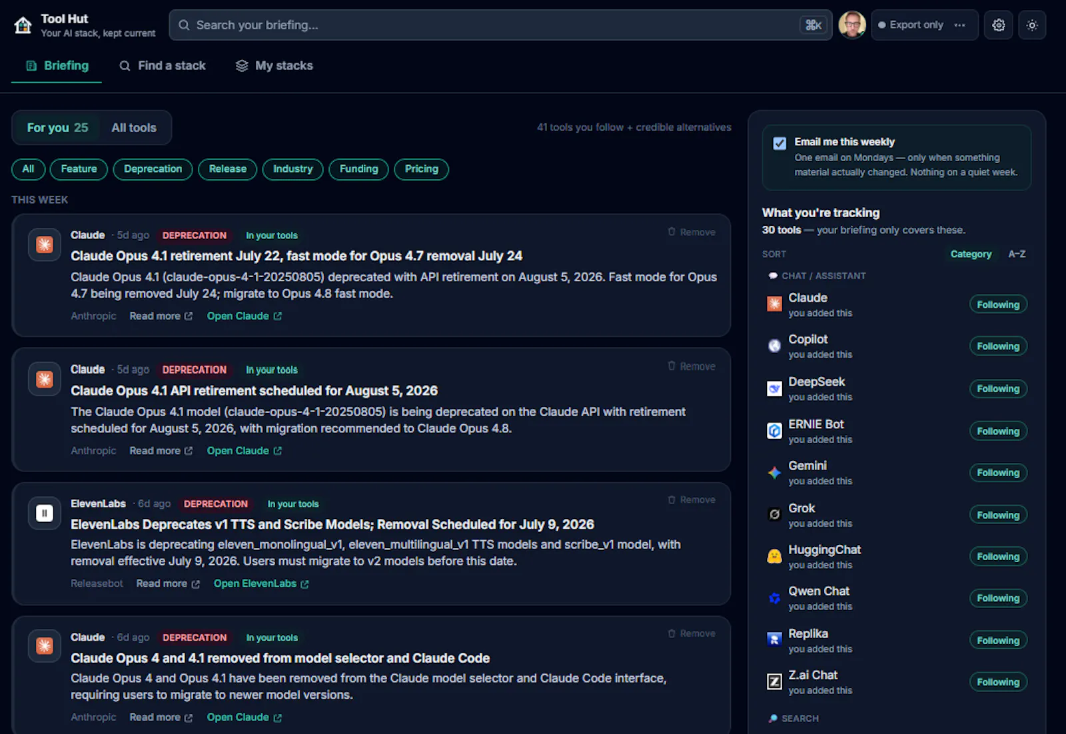Toggle Following for Z.ai Chat
The height and width of the screenshot is (734, 1066).
(998, 681)
